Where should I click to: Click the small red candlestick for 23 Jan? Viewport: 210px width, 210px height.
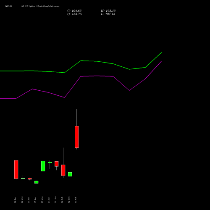30,179
